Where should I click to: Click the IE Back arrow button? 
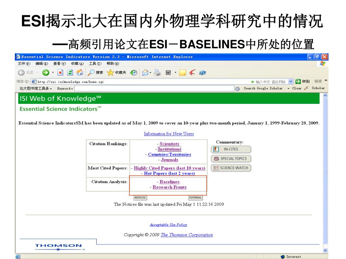[x=21, y=73]
